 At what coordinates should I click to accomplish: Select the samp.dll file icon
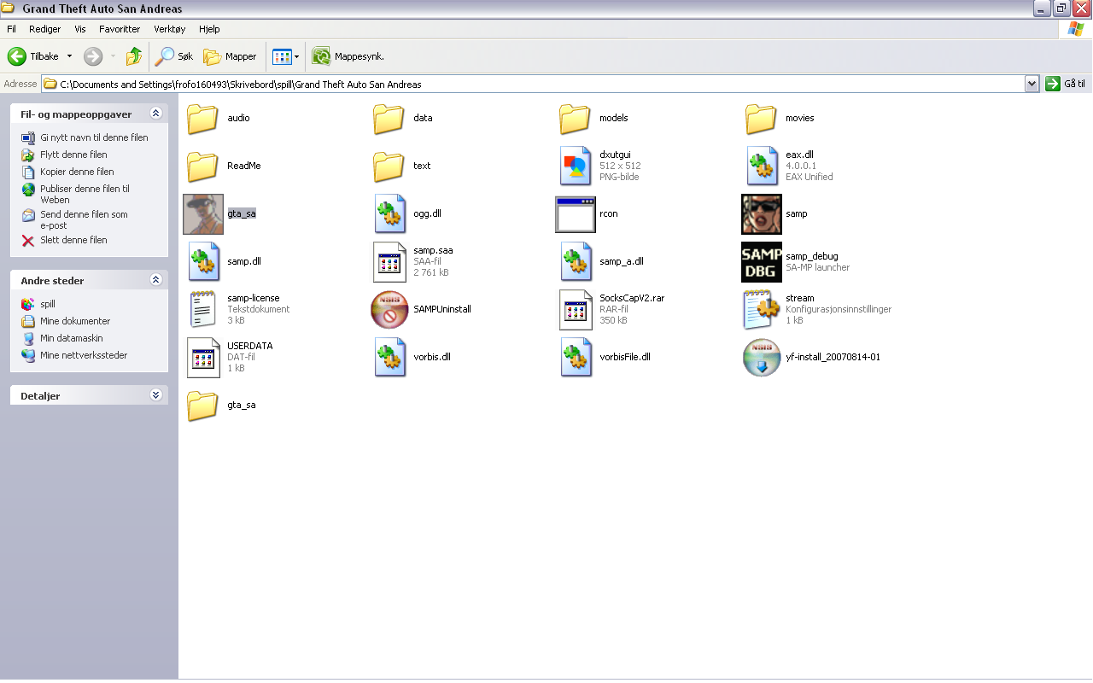tap(203, 262)
